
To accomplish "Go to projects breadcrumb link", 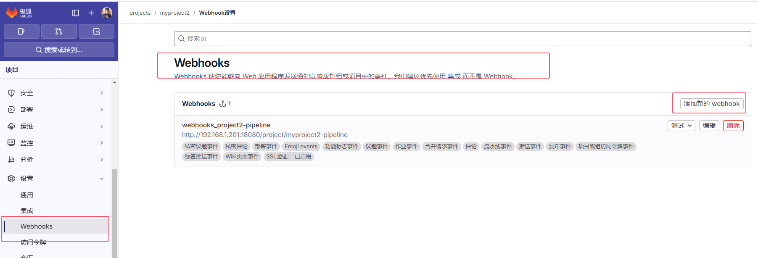I will click(140, 13).
